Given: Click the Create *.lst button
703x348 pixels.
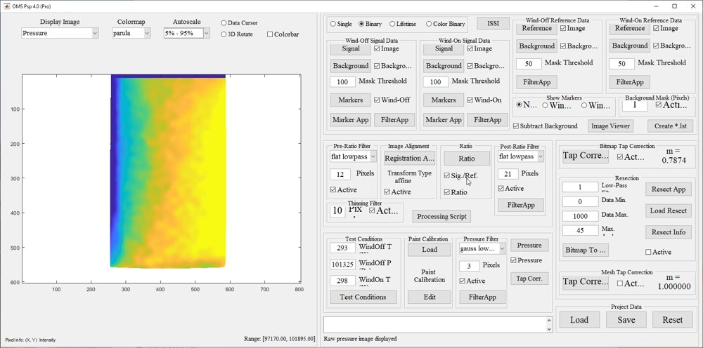Looking at the screenshot, I should click(670, 126).
